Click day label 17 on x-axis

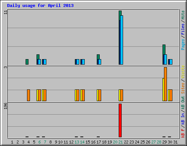[x=99, y=142]
